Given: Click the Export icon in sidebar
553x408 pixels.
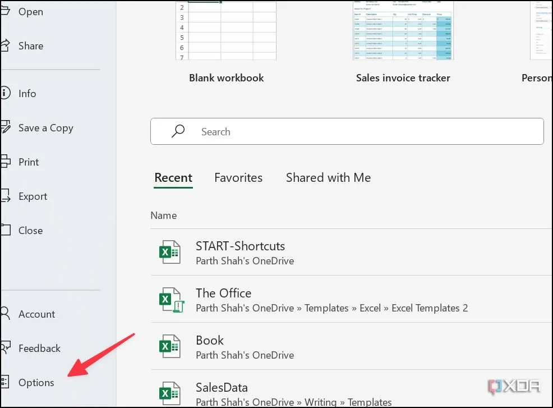Looking at the screenshot, I should tap(5, 196).
